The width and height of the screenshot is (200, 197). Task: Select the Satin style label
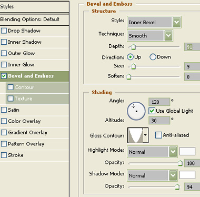pyautogui.click(x=14, y=110)
